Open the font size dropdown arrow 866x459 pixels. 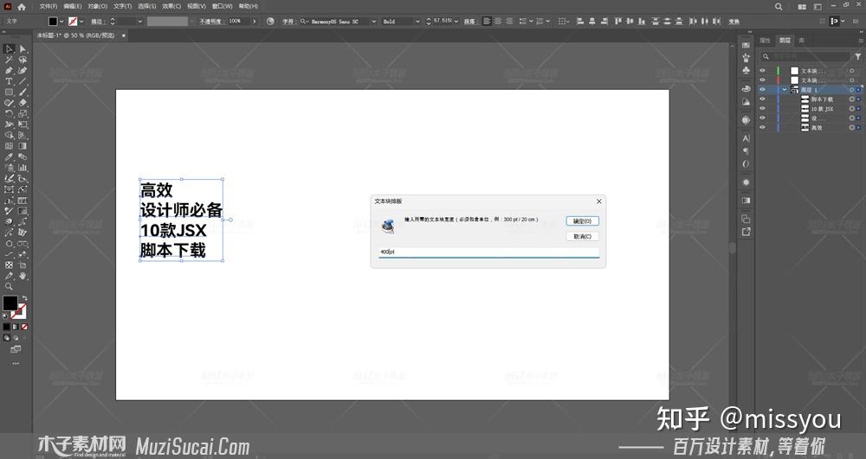[x=456, y=22]
